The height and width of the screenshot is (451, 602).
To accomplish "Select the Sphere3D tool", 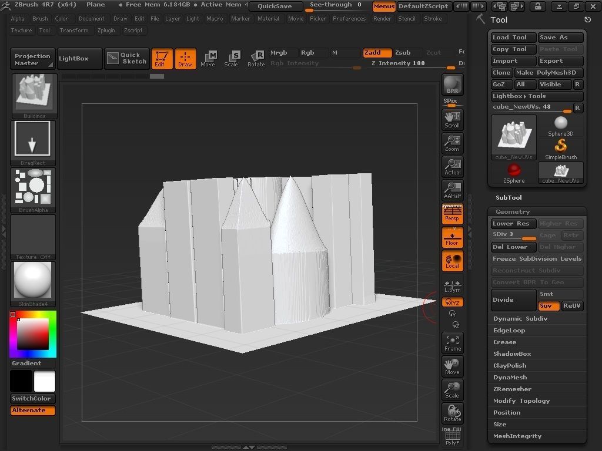I will pyautogui.click(x=560, y=126).
